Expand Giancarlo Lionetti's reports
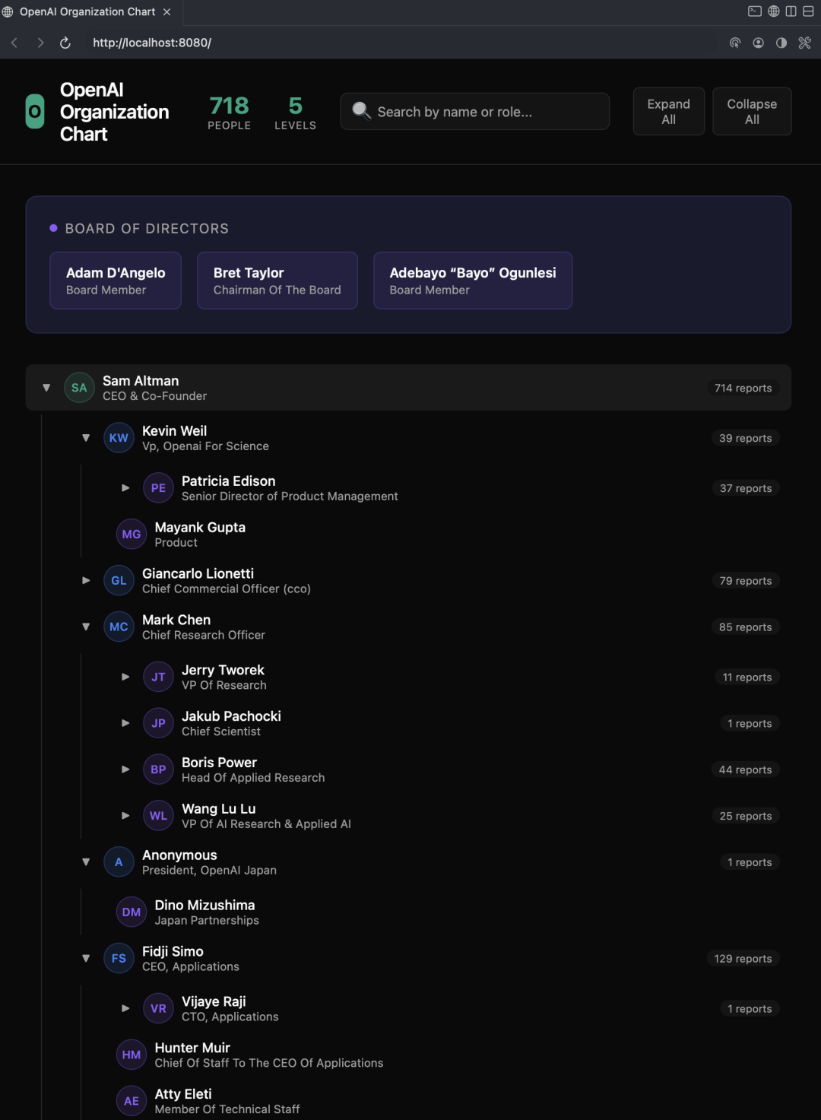This screenshot has width=821, height=1120. pos(86,581)
